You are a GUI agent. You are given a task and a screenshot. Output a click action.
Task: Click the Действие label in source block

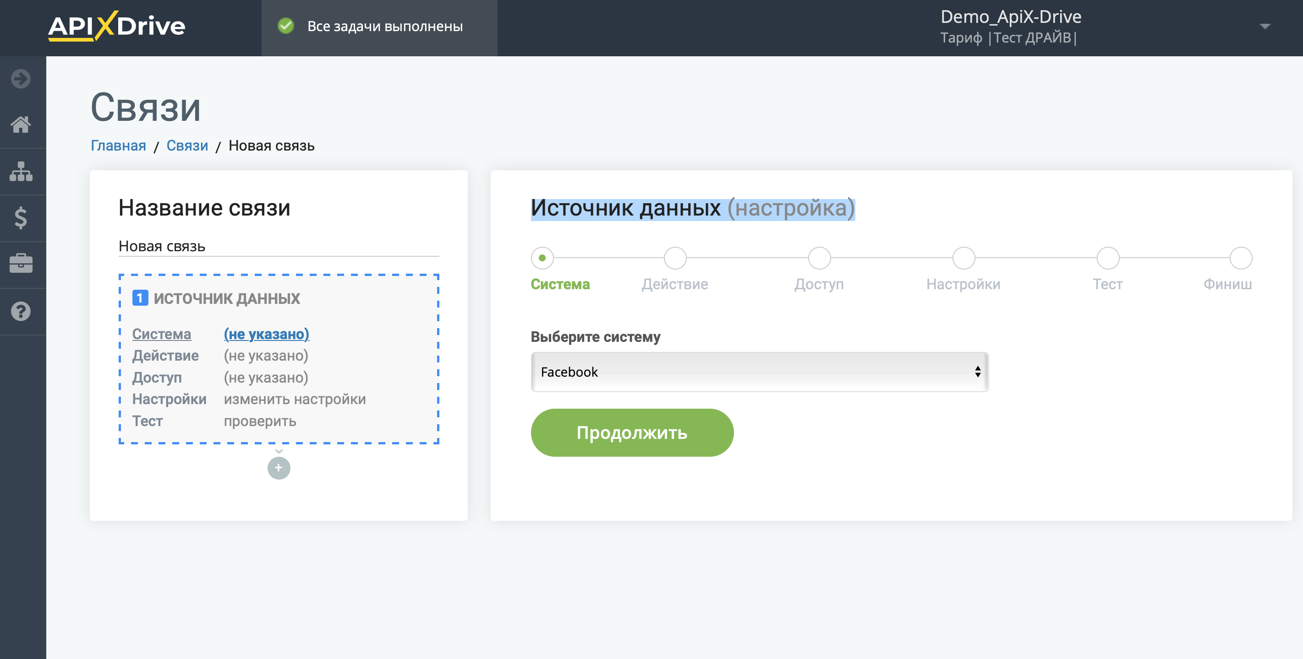point(165,356)
